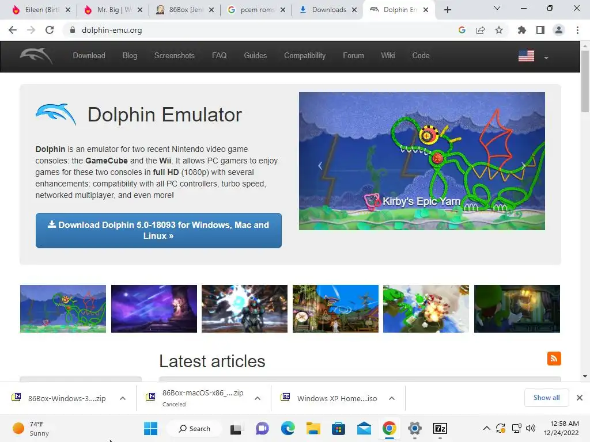Image resolution: width=590 pixels, height=442 pixels.
Task: Expand options for 86Box-Windows zip download
Action: (123, 398)
